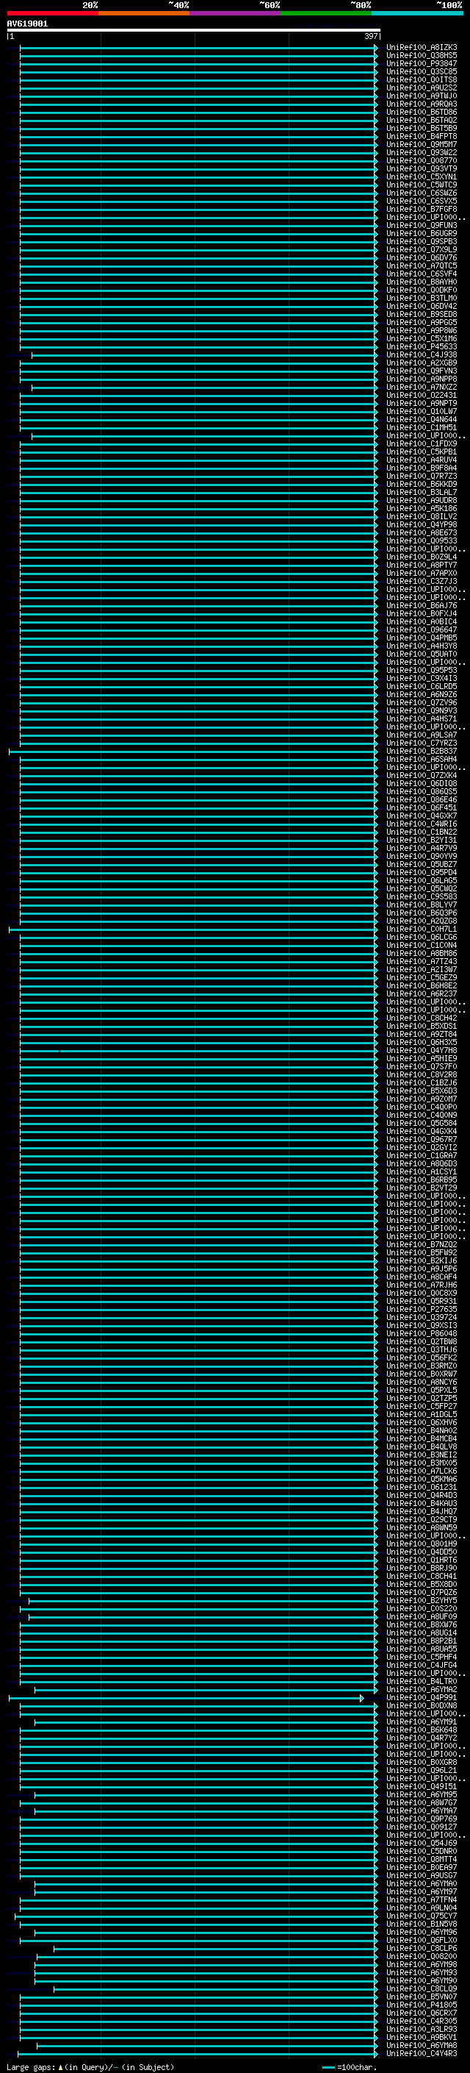Select the UniRef100_A8BM86 label
The image size is (470, 2073).
pos(422,954)
